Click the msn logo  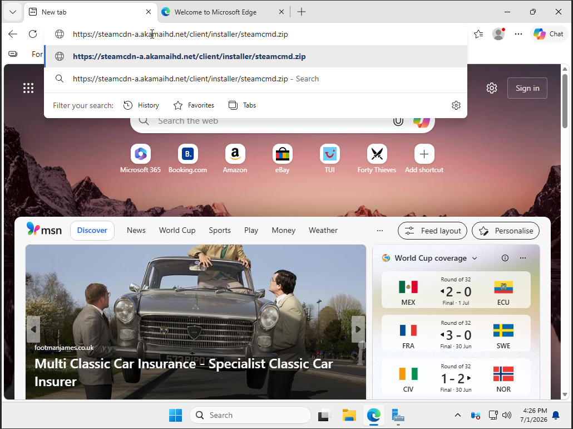44,230
